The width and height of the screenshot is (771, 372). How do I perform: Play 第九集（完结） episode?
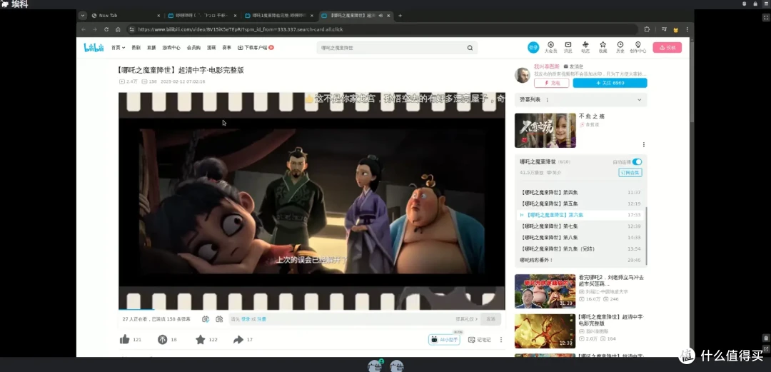click(580, 249)
